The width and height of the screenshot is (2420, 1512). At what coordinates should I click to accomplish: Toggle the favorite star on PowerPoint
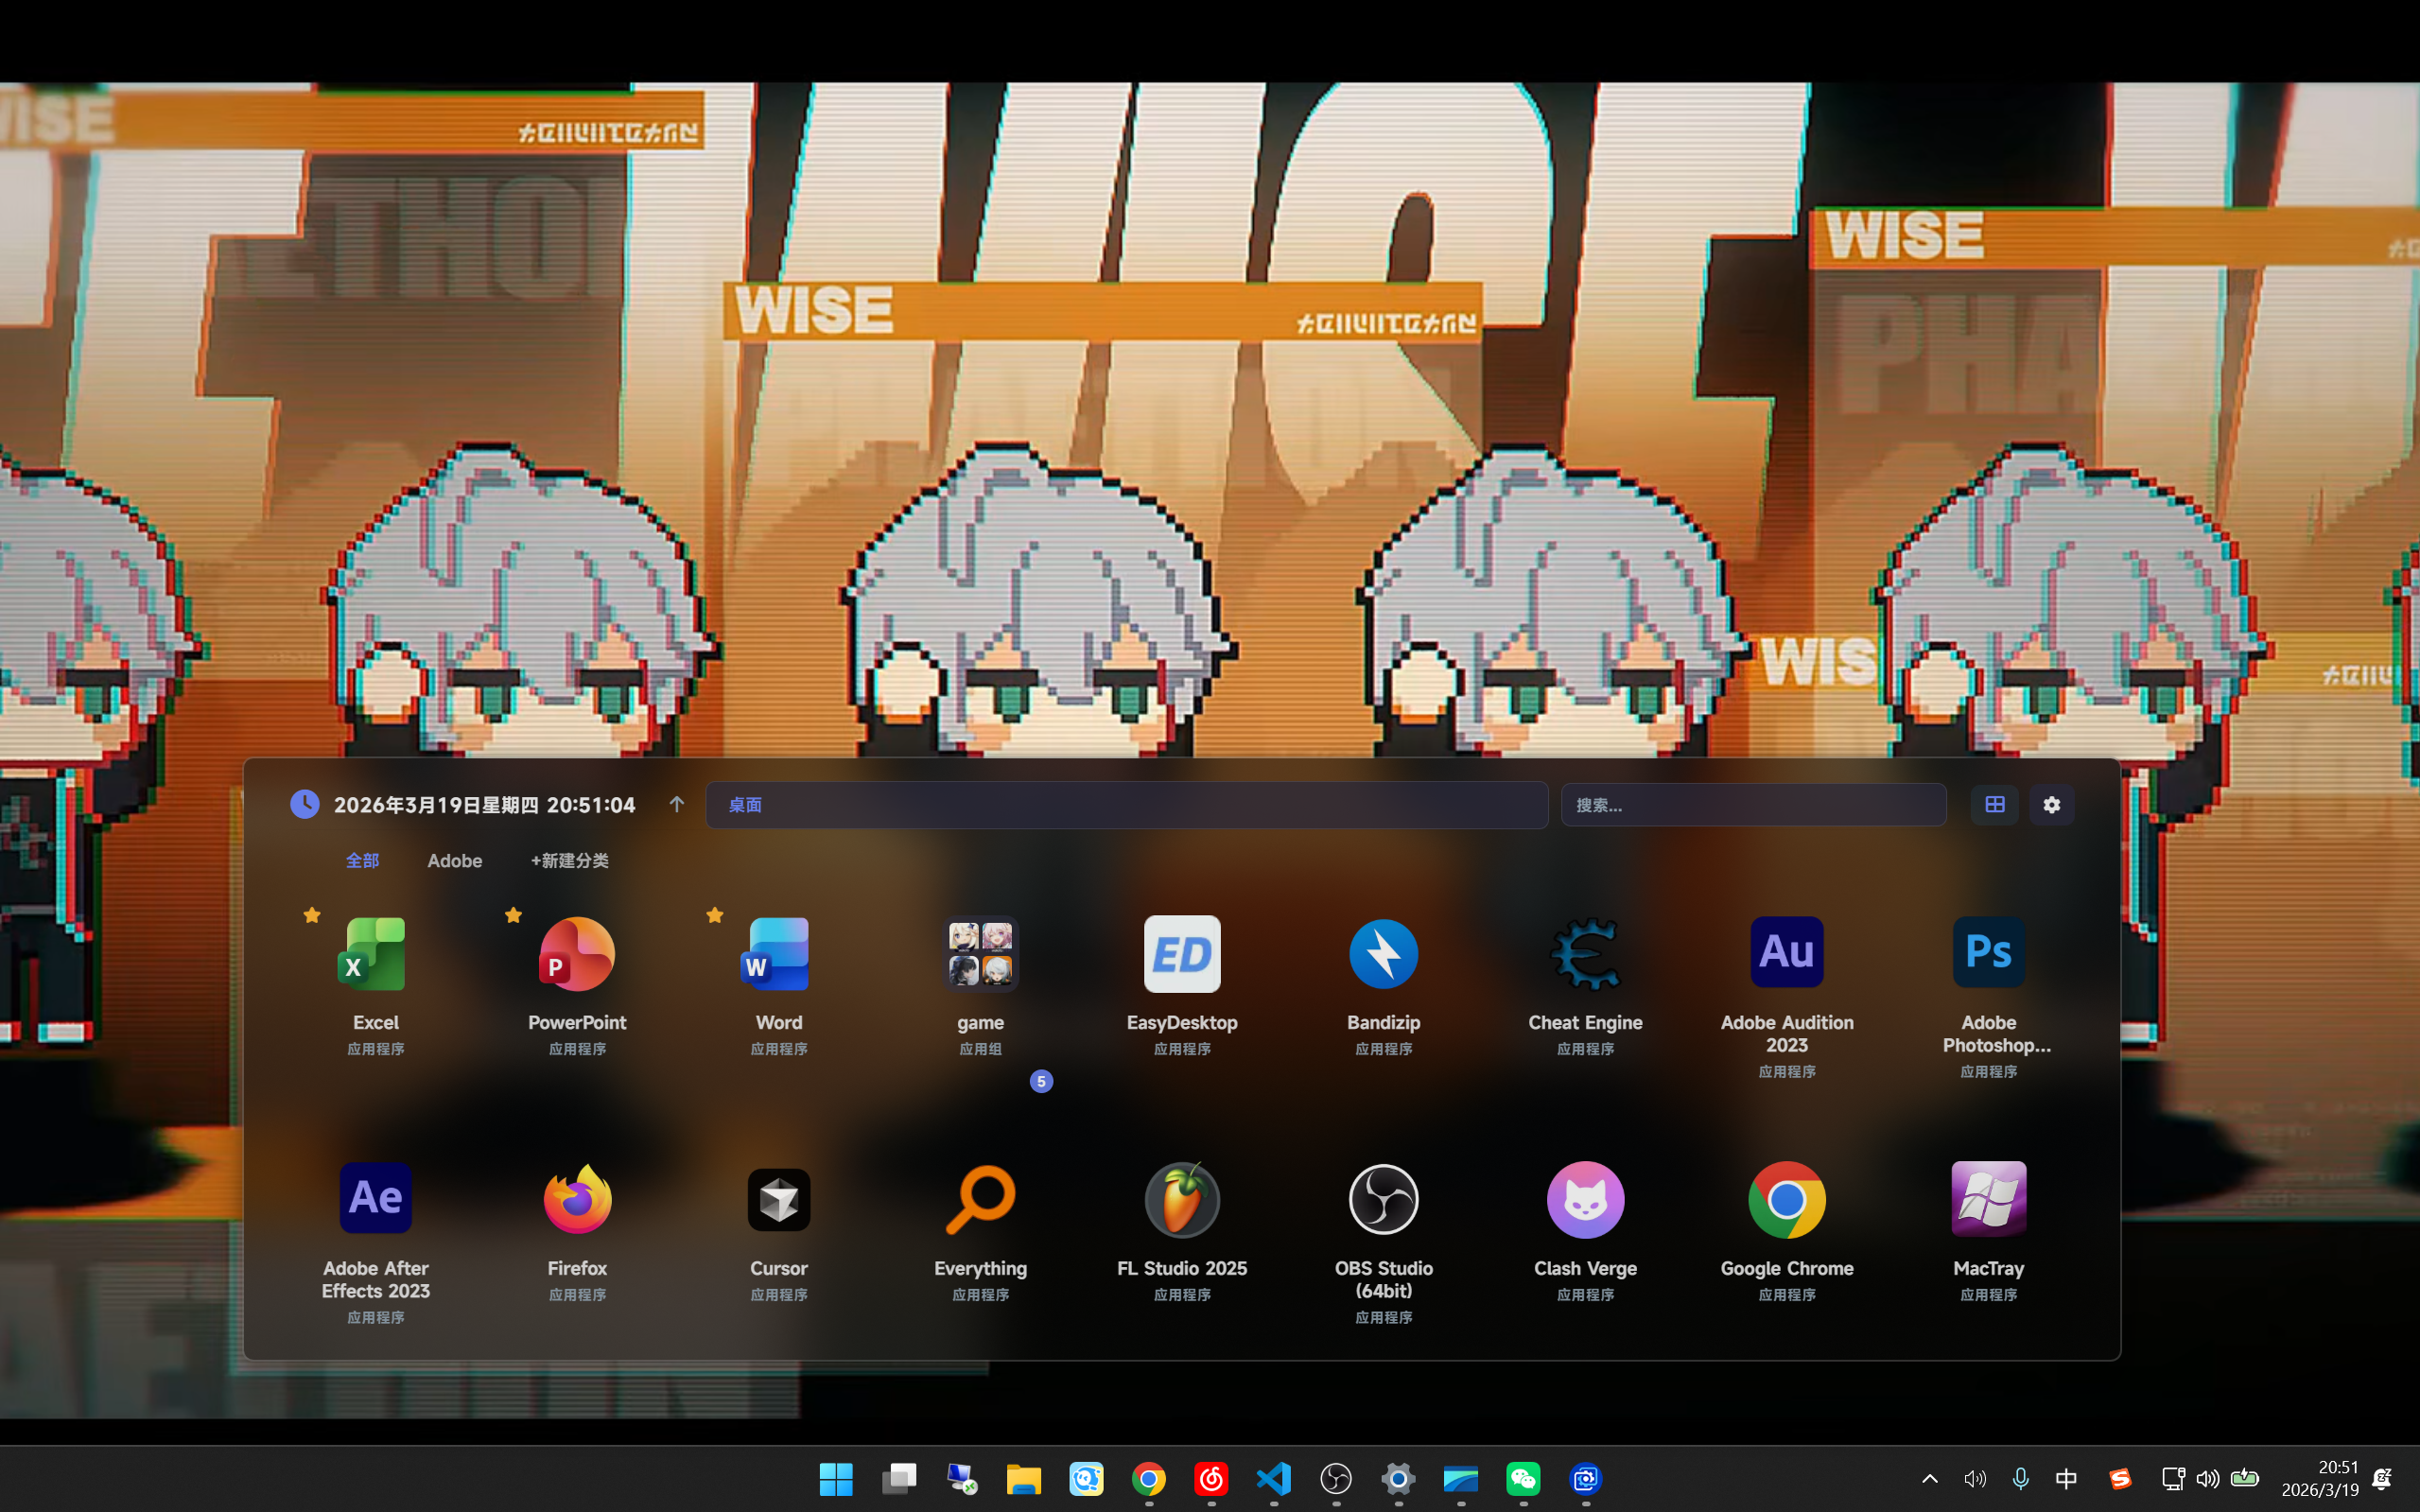coord(514,915)
